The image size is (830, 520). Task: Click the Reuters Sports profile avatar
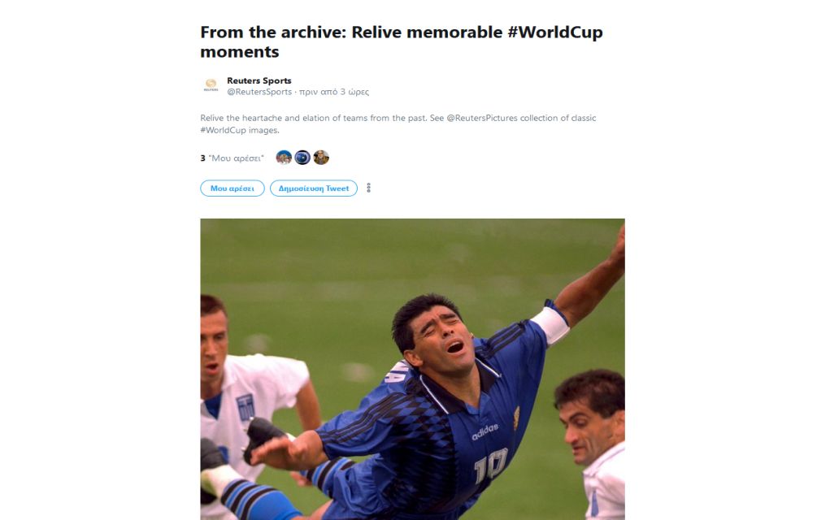(211, 85)
